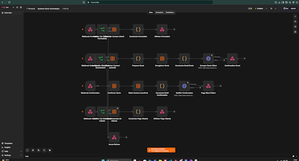The height and width of the screenshot is (161, 299).
Task: Open the dropdown arrow beside Publish
Action: pyautogui.click(x=266, y=9)
